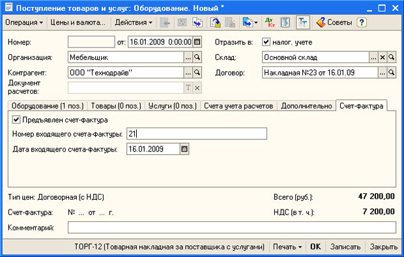Switch to Товары (0 поз.) tab
This screenshot has width=404, height=257.
tap(116, 106)
